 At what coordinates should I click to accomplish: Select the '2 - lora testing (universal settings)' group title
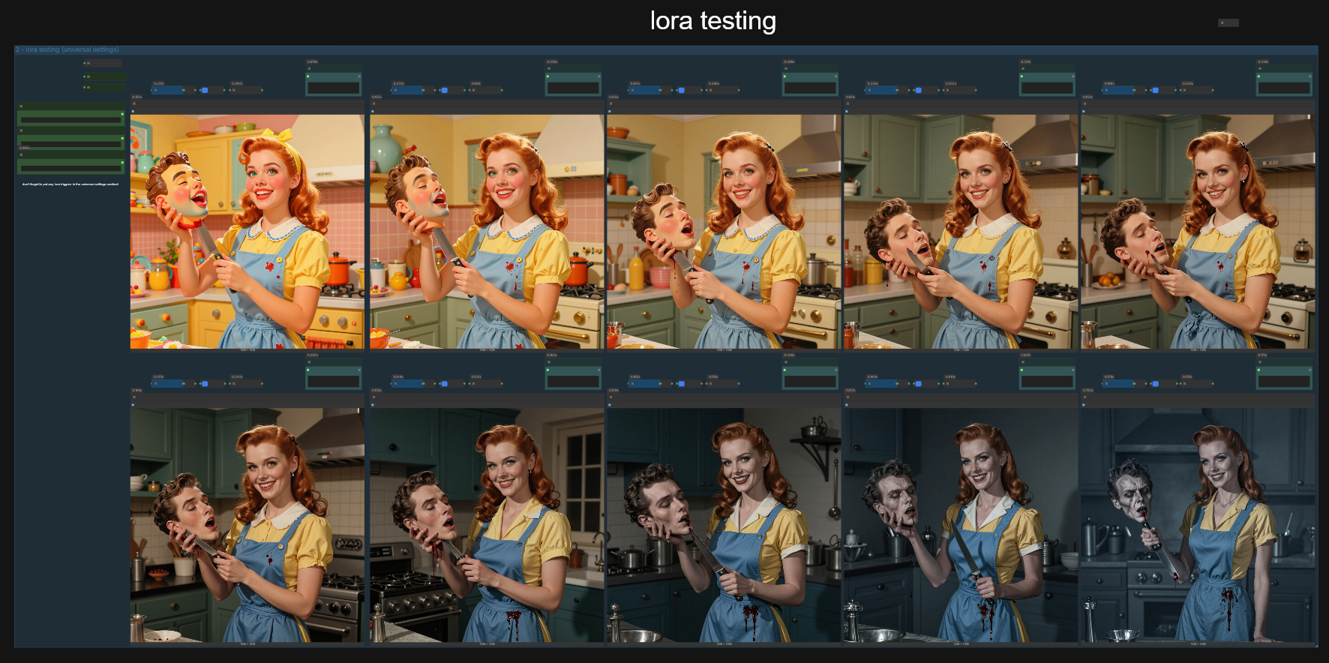coord(67,49)
